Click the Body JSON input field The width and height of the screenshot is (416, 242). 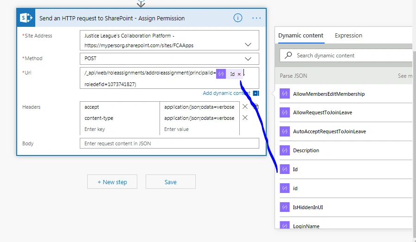tap(169, 143)
